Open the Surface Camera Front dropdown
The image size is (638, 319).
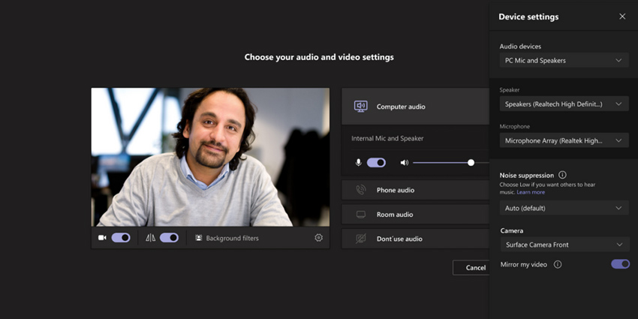564,244
